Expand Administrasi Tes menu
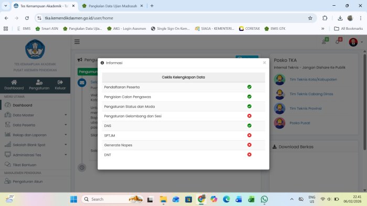The width and height of the screenshot is (367, 206). (35, 155)
